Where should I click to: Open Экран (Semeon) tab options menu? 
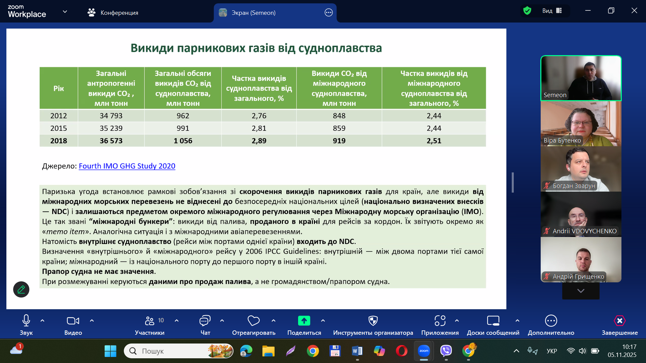click(x=328, y=13)
